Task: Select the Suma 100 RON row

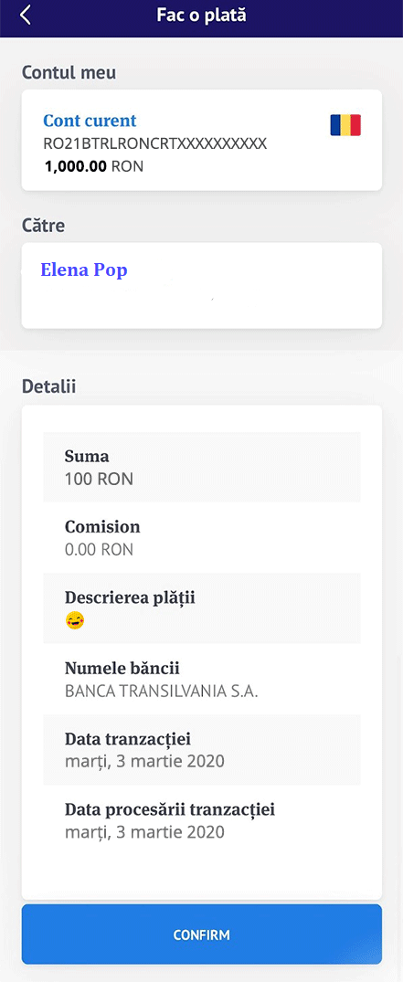Action: (201, 467)
